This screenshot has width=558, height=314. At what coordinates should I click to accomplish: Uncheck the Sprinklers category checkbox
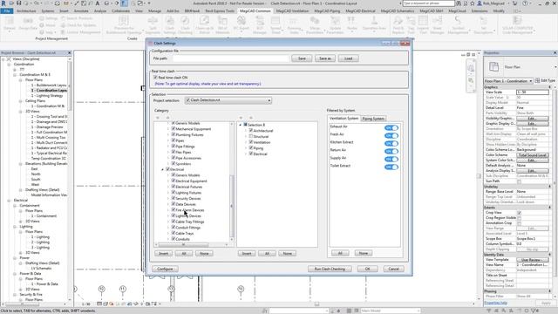(x=174, y=164)
